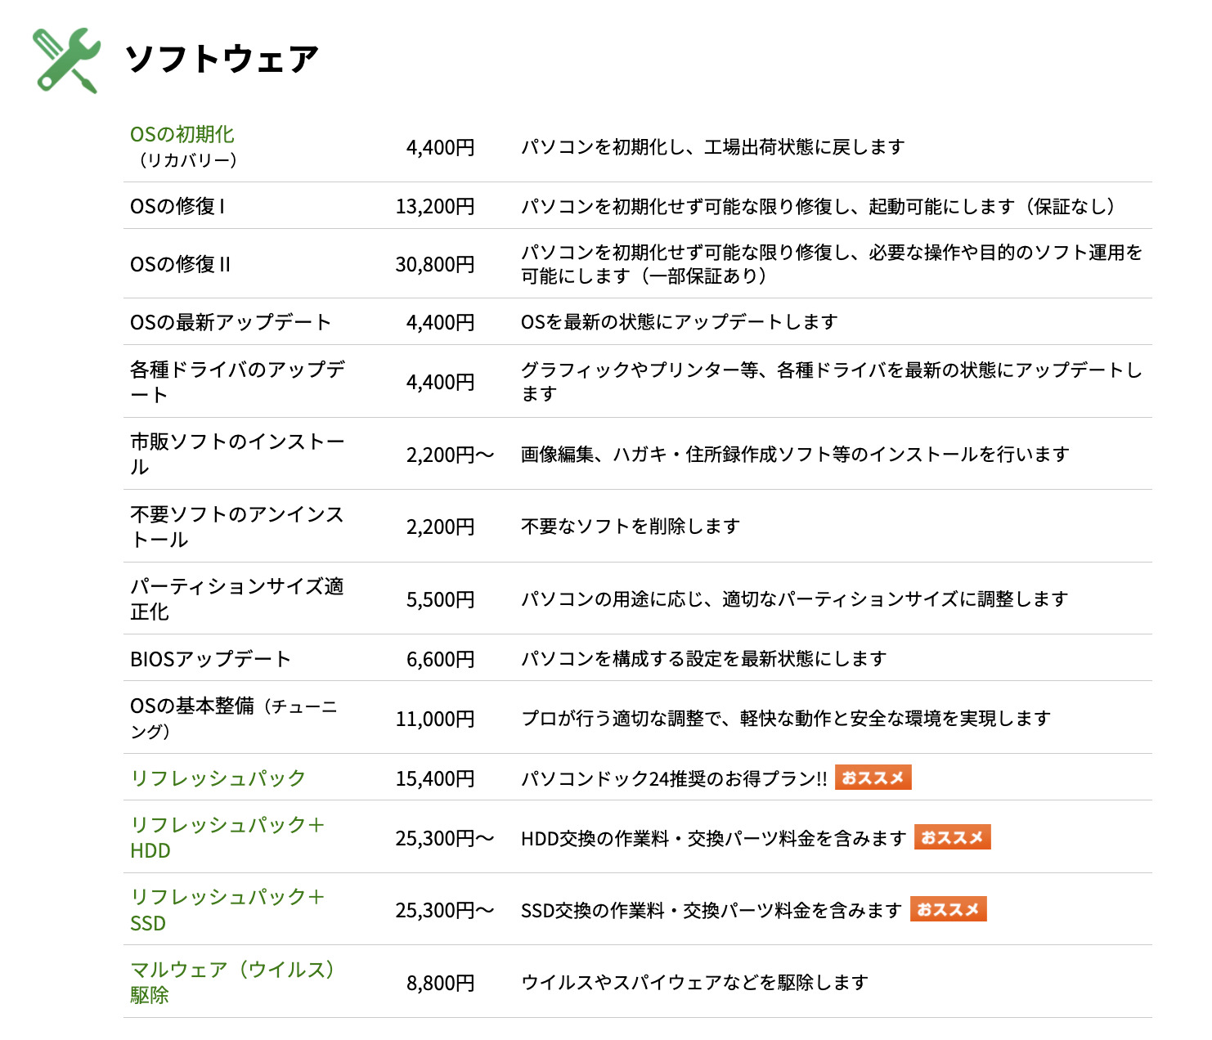Click the 8,800円 malware removal price
This screenshot has width=1212, height=1040.
click(440, 983)
